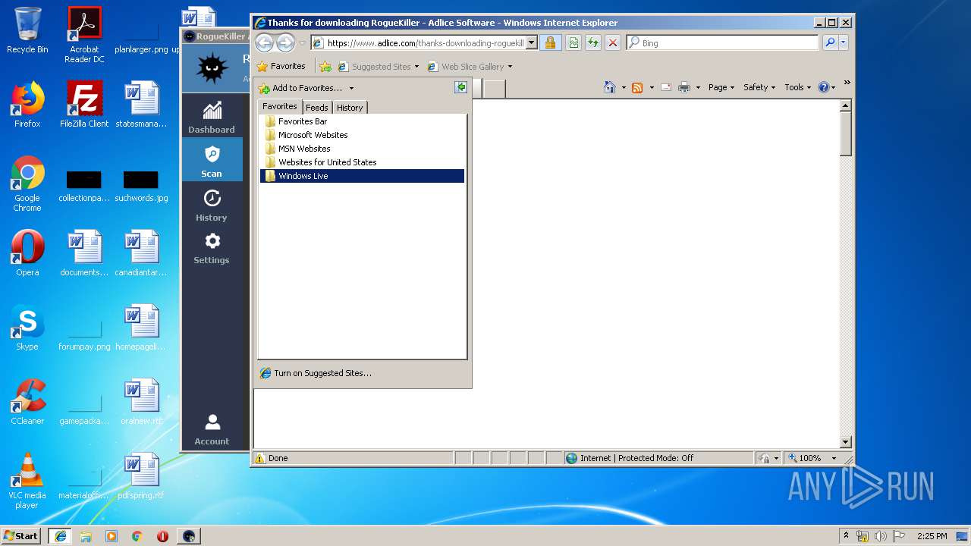Switch to the Favorites tab in the pane
The height and width of the screenshot is (546, 971).
(279, 107)
